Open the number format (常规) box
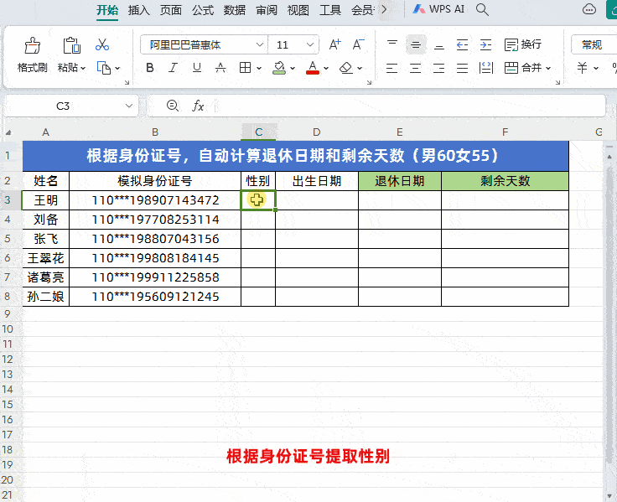Screen dimensions: 617x502 click(x=594, y=44)
